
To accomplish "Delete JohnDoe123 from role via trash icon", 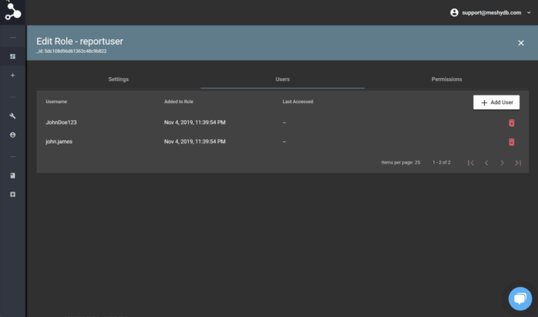I will 512,123.
